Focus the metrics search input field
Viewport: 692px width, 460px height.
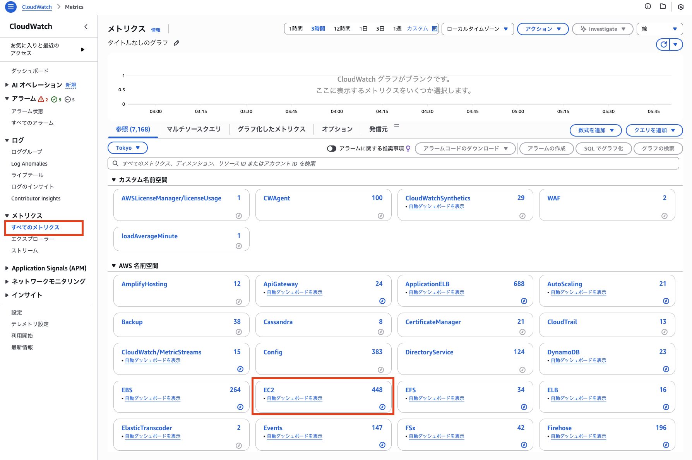pos(393,163)
